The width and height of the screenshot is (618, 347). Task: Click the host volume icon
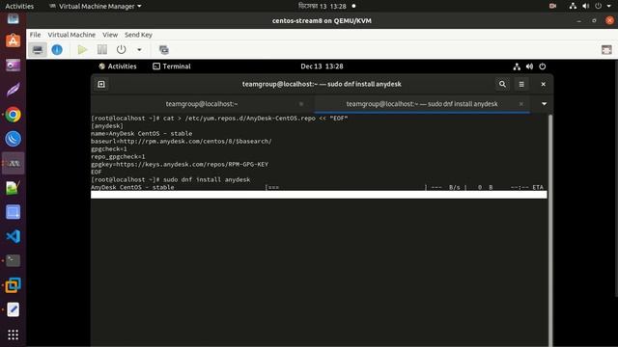(x=586, y=6)
